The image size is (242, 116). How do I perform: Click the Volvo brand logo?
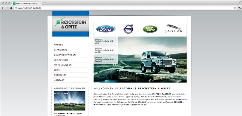click(128, 29)
